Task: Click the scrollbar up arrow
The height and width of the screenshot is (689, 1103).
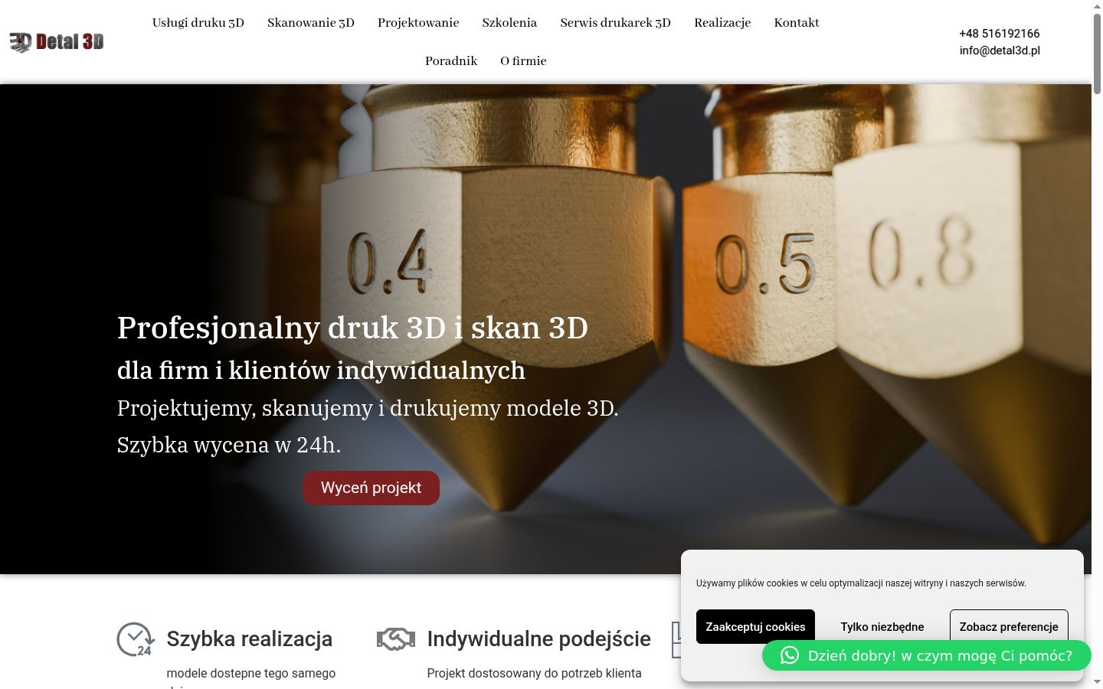Action: pyautogui.click(x=1097, y=6)
